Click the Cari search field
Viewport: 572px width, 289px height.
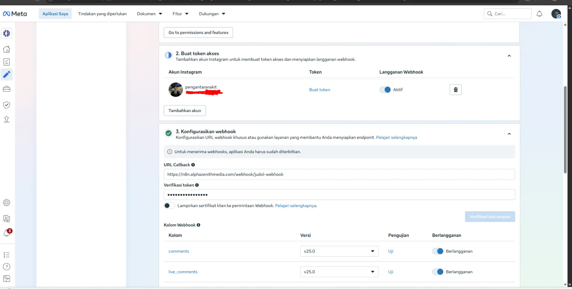pyautogui.click(x=508, y=14)
